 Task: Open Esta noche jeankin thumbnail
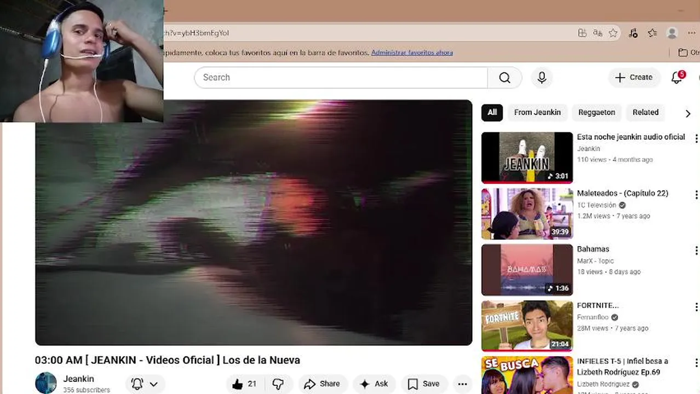(x=527, y=158)
